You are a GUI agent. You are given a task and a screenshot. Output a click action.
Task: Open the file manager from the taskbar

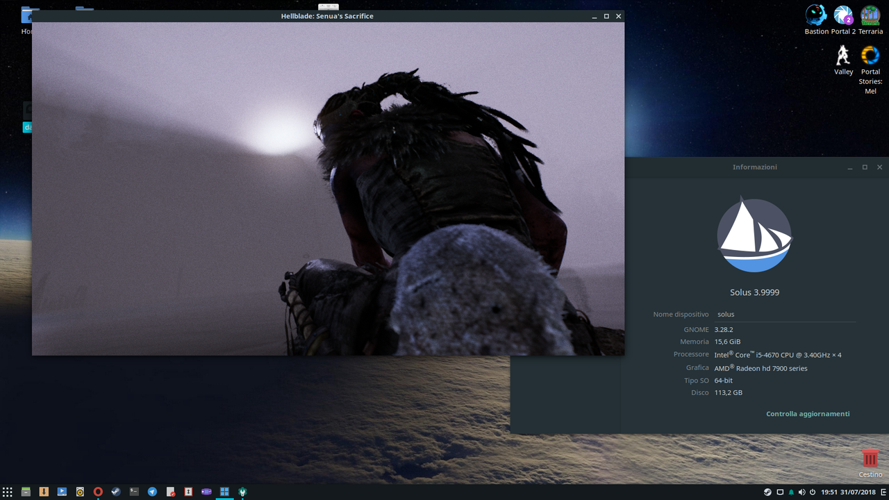pos(26,492)
